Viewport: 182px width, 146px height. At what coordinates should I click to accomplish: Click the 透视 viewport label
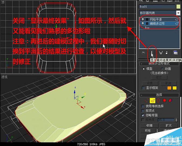click(x=4, y=77)
